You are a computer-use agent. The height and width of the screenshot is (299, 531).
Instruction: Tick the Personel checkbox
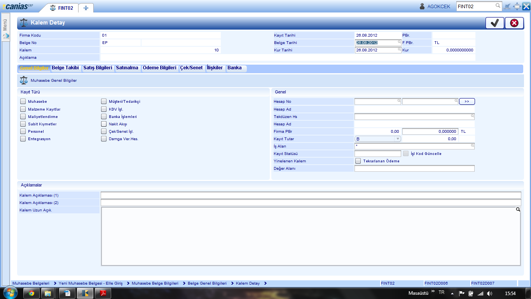(23, 131)
